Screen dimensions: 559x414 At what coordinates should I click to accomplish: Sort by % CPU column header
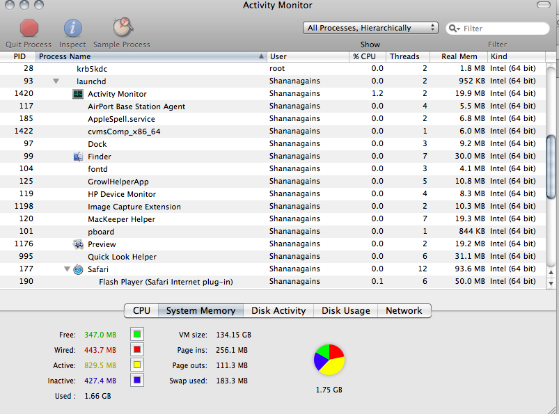(x=367, y=56)
